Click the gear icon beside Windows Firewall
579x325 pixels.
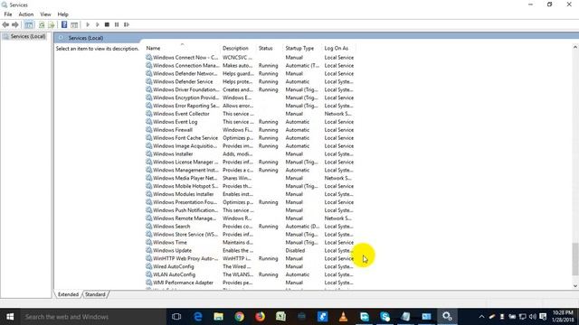pyautogui.click(x=148, y=130)
